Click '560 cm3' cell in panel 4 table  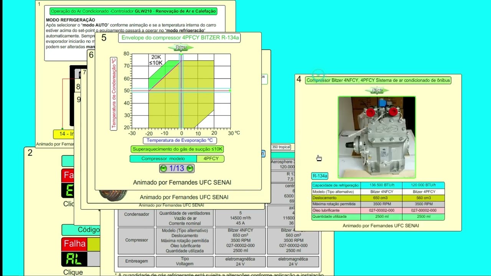click(423, 198)
